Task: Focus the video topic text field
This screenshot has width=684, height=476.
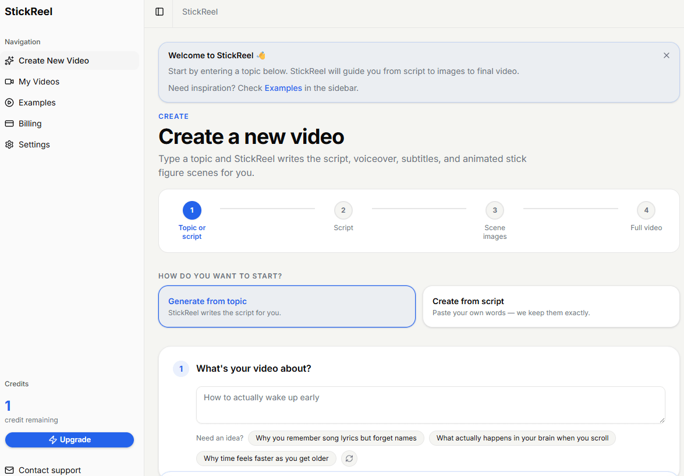Action: 431,405
